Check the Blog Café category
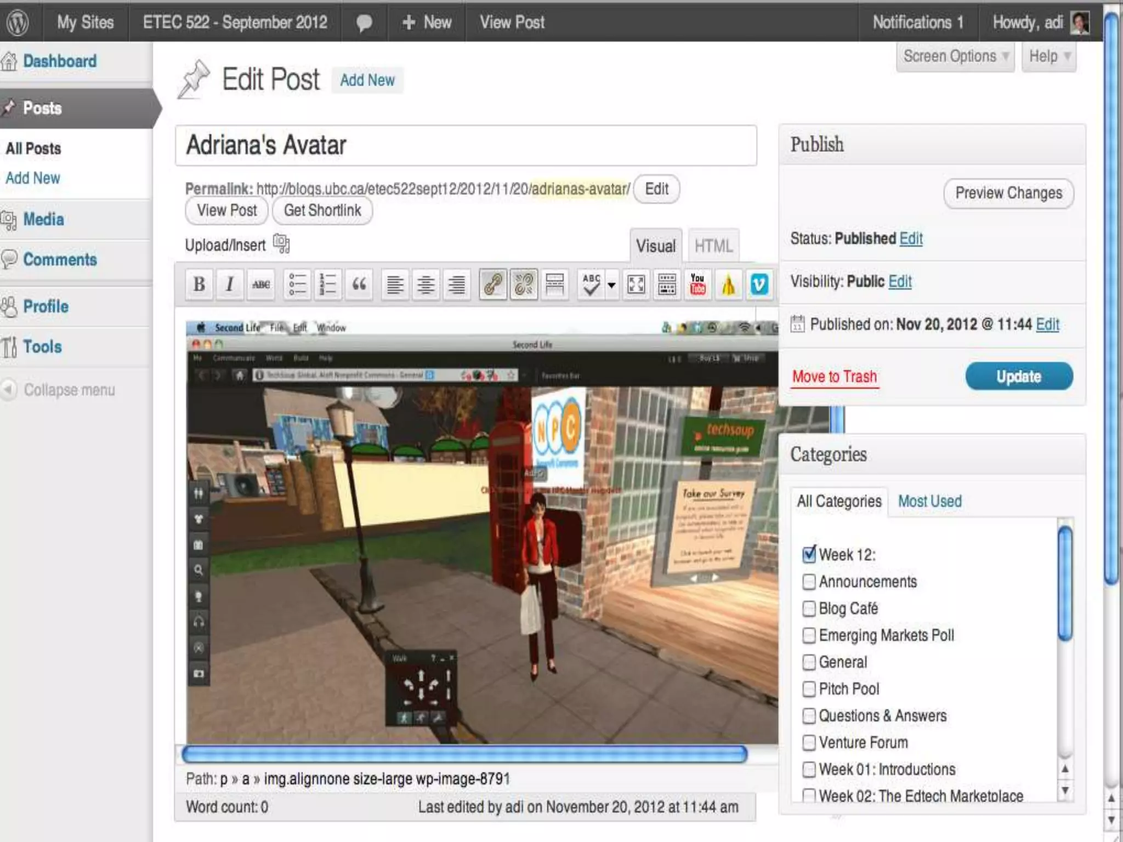This screenshot has width=1123, height=842. point(809,608)
